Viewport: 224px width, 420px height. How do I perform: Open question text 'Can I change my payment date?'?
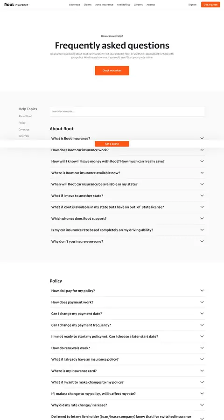[x=77, y=314]
